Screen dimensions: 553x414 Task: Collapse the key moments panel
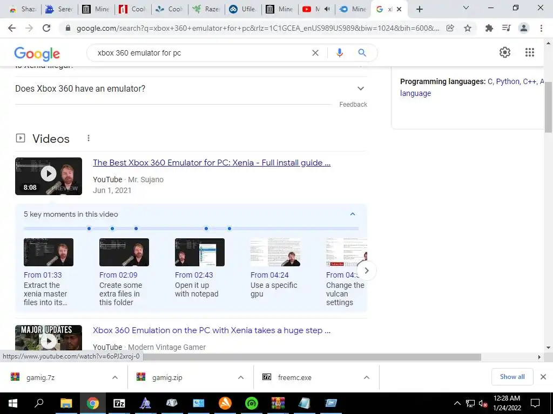pyautogui.click(x=352, y=214)
